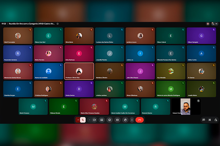Raise your hand in the meeting
Screen dimensions: 220x146
point(125,120)
